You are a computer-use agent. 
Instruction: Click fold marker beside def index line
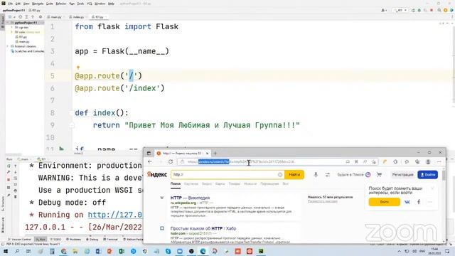point(71,113)
